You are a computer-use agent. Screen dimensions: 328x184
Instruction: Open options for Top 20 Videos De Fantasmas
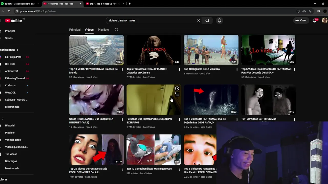pyautogui.click(x=122, y=169)
